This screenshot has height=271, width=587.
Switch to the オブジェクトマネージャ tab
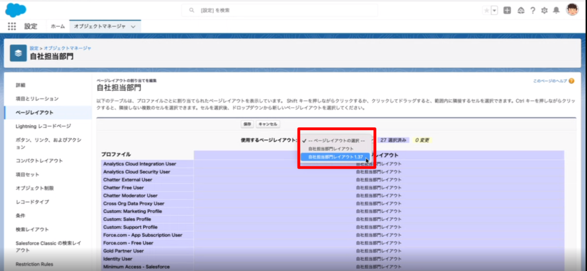[100, 26]
